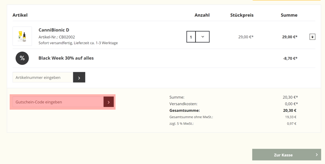The height and width of the screenshot is (164, 325).
Task: Click the Black Week percent discount icon
Action: [x=22, y=58]
